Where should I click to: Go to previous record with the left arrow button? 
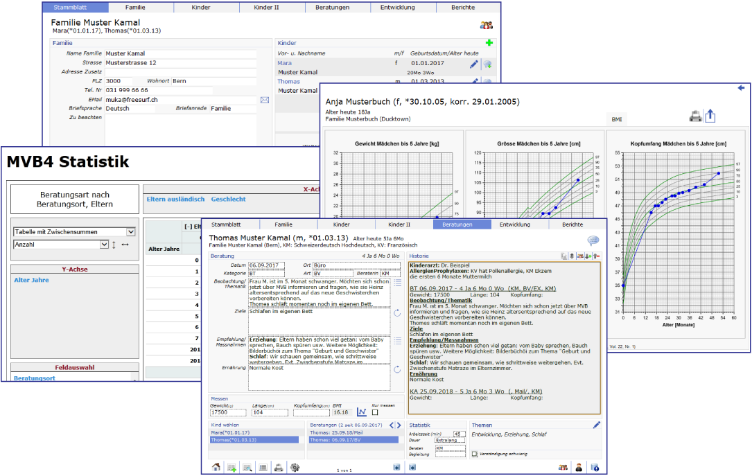point(396,467)
